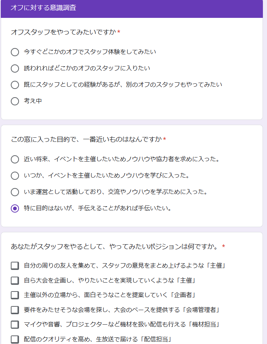Click question あなたがスタッフをやるとして heading

(x=115, y=246)
